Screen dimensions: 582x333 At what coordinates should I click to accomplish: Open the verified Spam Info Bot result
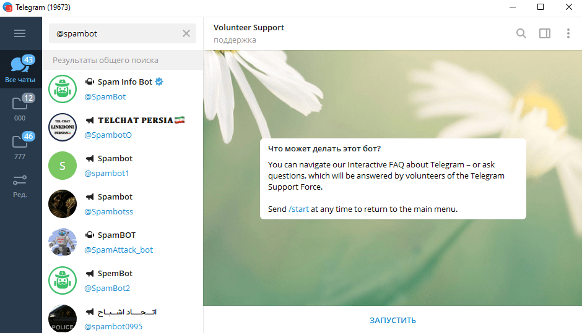(123, 89)
